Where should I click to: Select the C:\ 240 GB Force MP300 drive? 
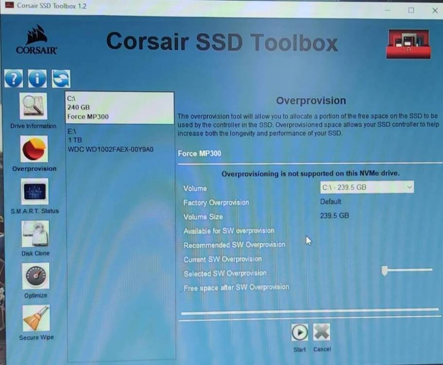(x=119, y=108)
